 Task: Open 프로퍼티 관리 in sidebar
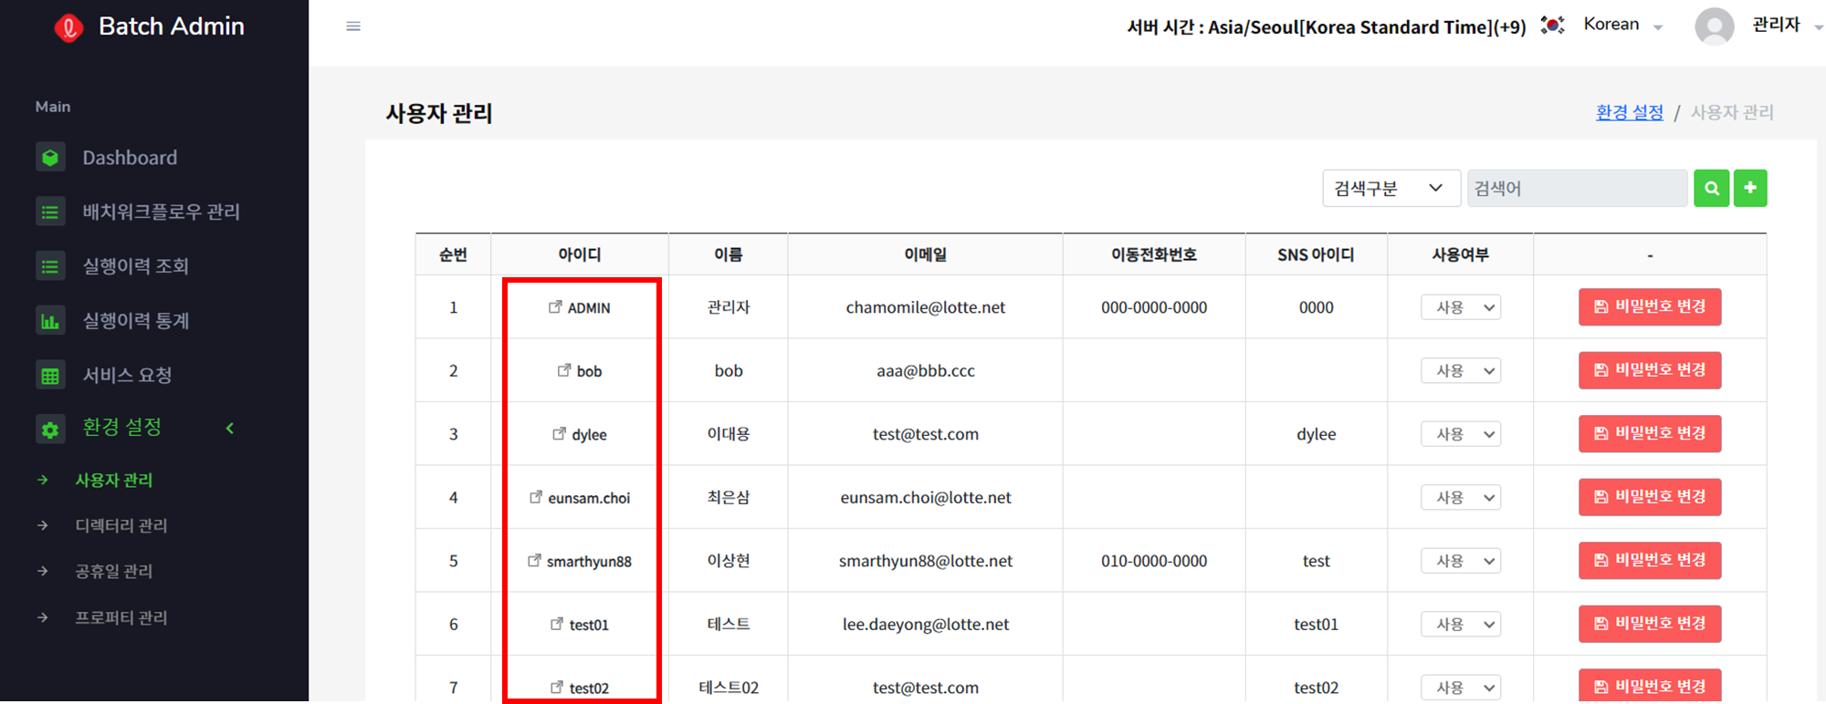pyautogui.click(x=121, y=618)
